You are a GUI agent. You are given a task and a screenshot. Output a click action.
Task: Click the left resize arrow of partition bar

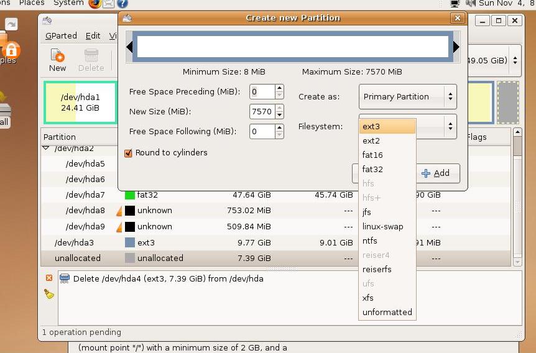(129, 47)
